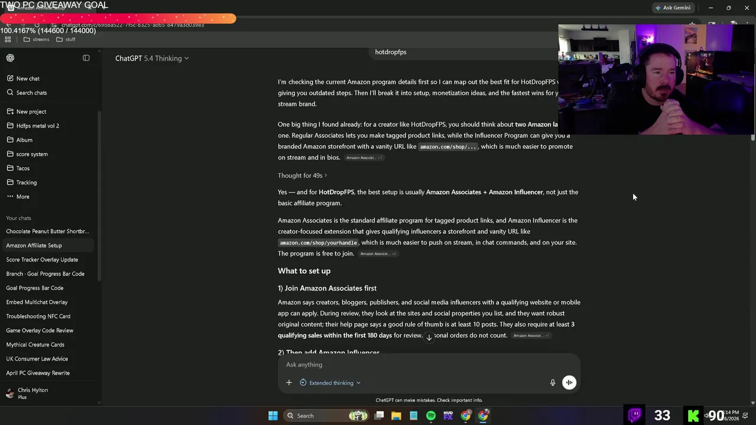
Task: Click '1) Join Amazon Associates first' heading
Action: [327, 288]
